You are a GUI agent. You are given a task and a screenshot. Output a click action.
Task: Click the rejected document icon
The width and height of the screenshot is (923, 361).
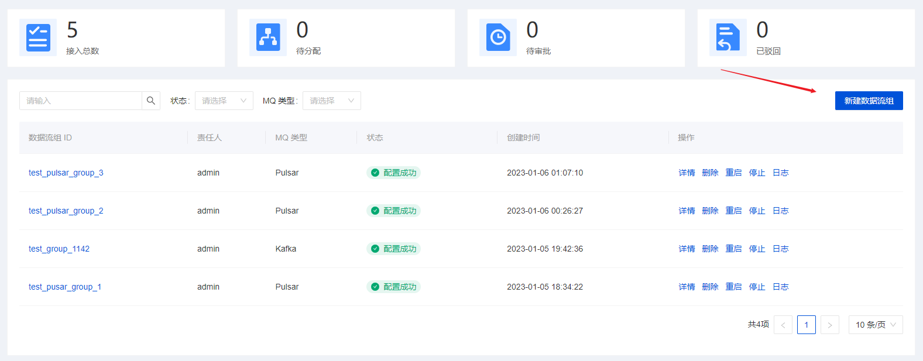[x=728, y=37]
